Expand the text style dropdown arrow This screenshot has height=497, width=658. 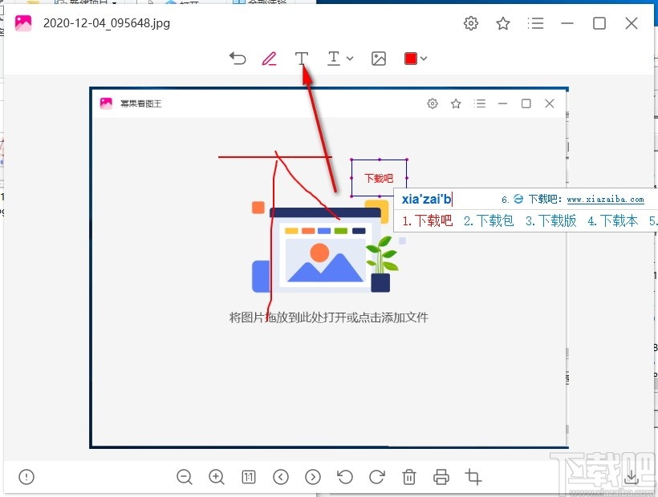(350, 59)
